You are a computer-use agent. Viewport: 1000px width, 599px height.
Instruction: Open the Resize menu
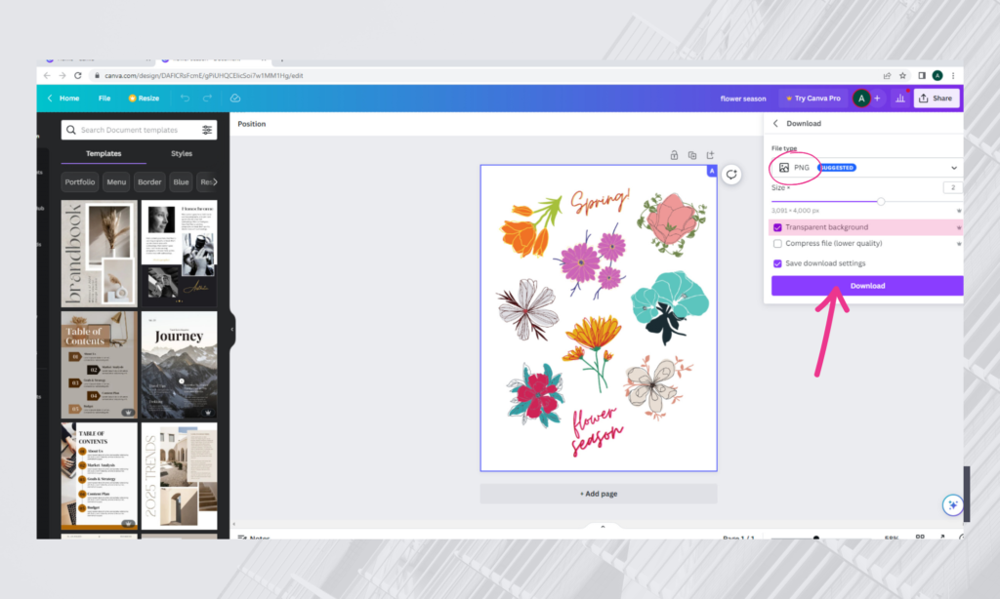point(145,99)
